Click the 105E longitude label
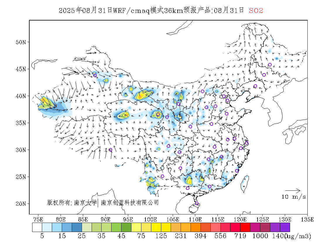 [173, 219]
